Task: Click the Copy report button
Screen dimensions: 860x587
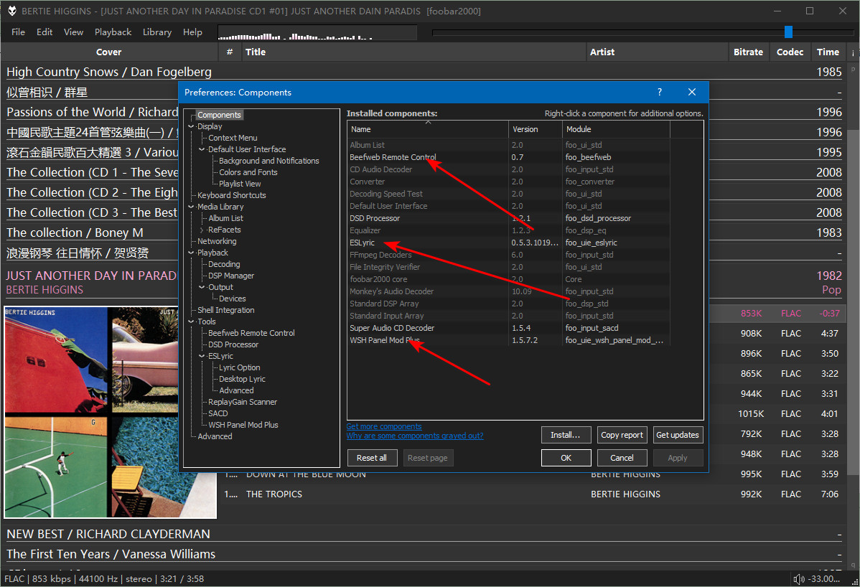Action: tap(622, 434)
